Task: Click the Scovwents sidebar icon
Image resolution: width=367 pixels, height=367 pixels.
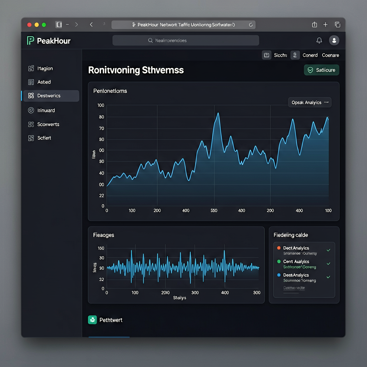Action: point(31,124)
